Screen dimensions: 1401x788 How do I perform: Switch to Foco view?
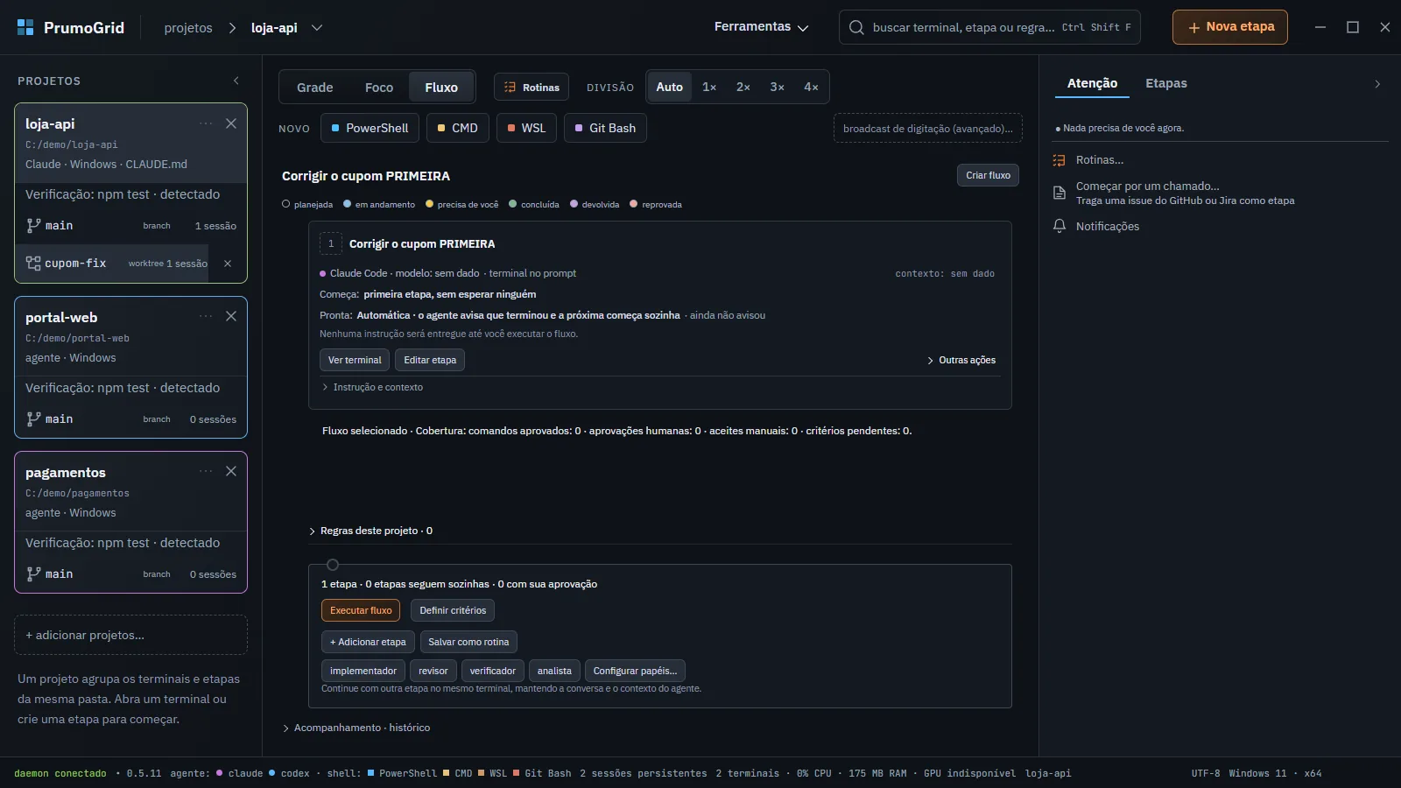[379, 88]
